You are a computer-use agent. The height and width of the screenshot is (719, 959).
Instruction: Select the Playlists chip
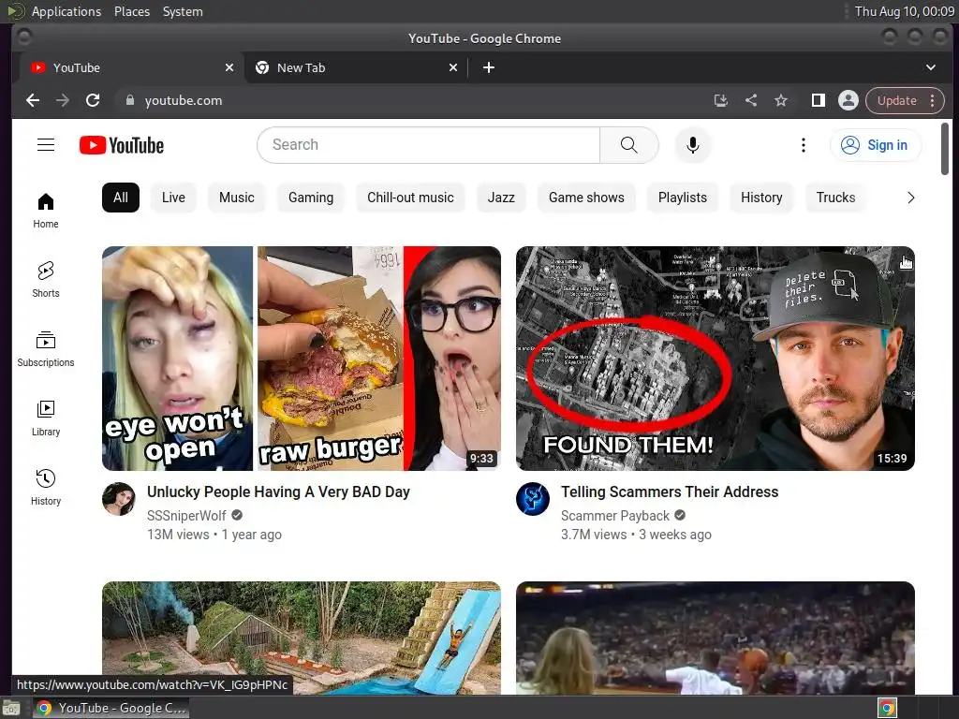point(683,198)
